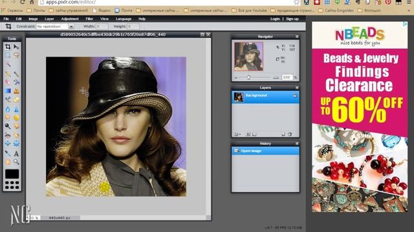
Task: Select the Zoom magnifier tool
Action: point(16,162)
